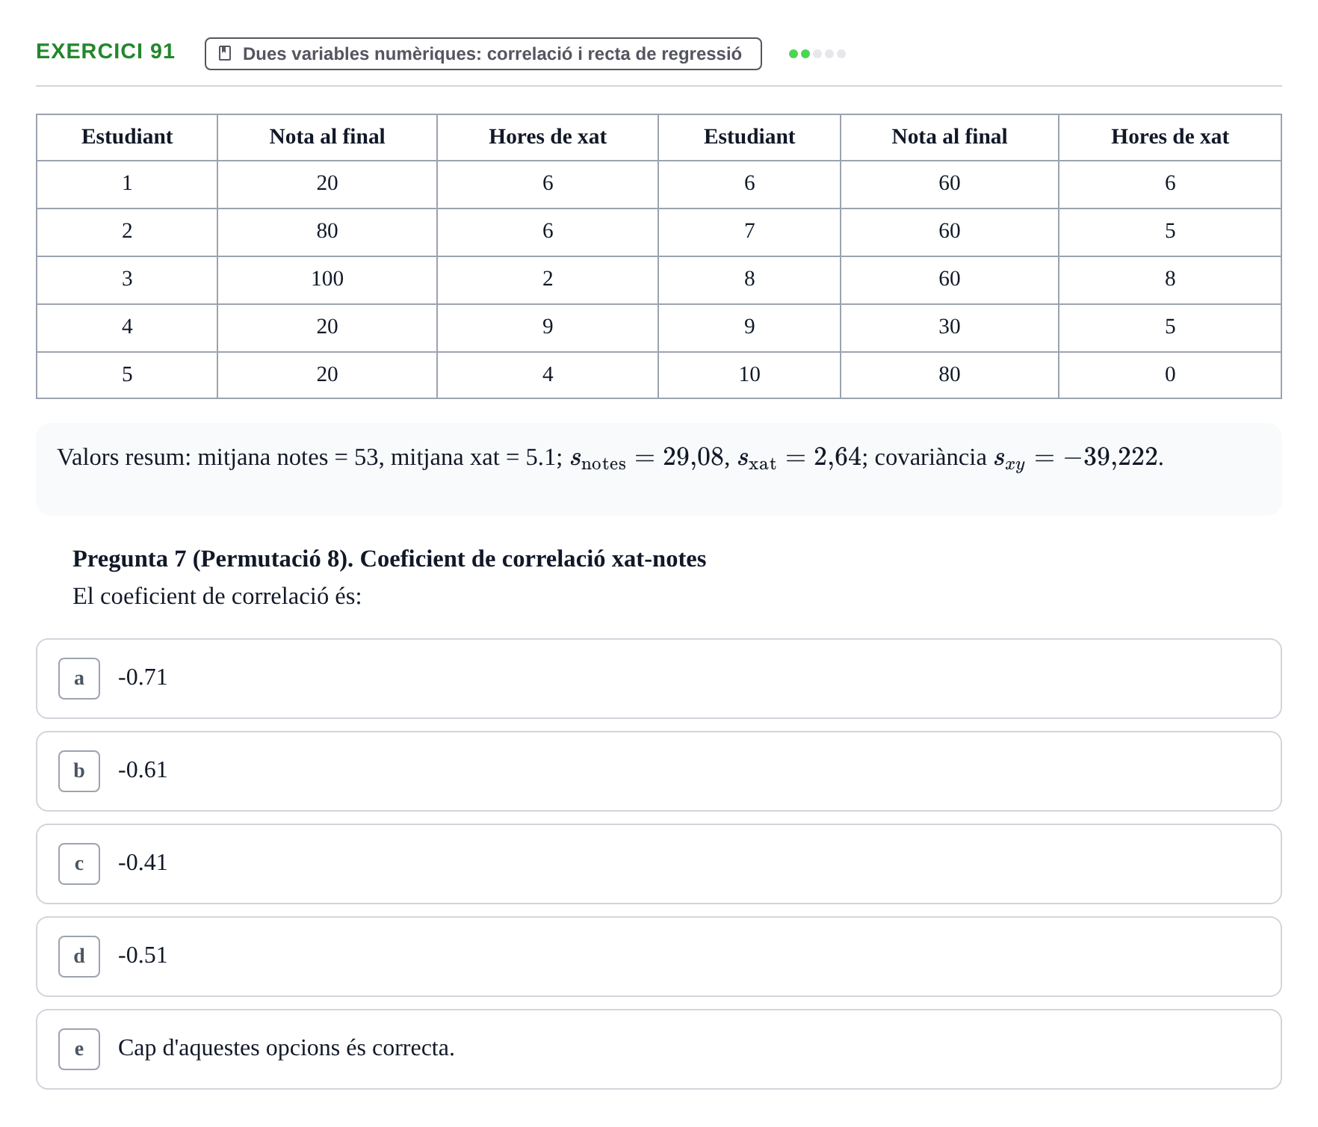The height and width of the screenshot is (1127, 1318).
Task: Click the s_notes = 29,08 formula
Action: point(647,457)
